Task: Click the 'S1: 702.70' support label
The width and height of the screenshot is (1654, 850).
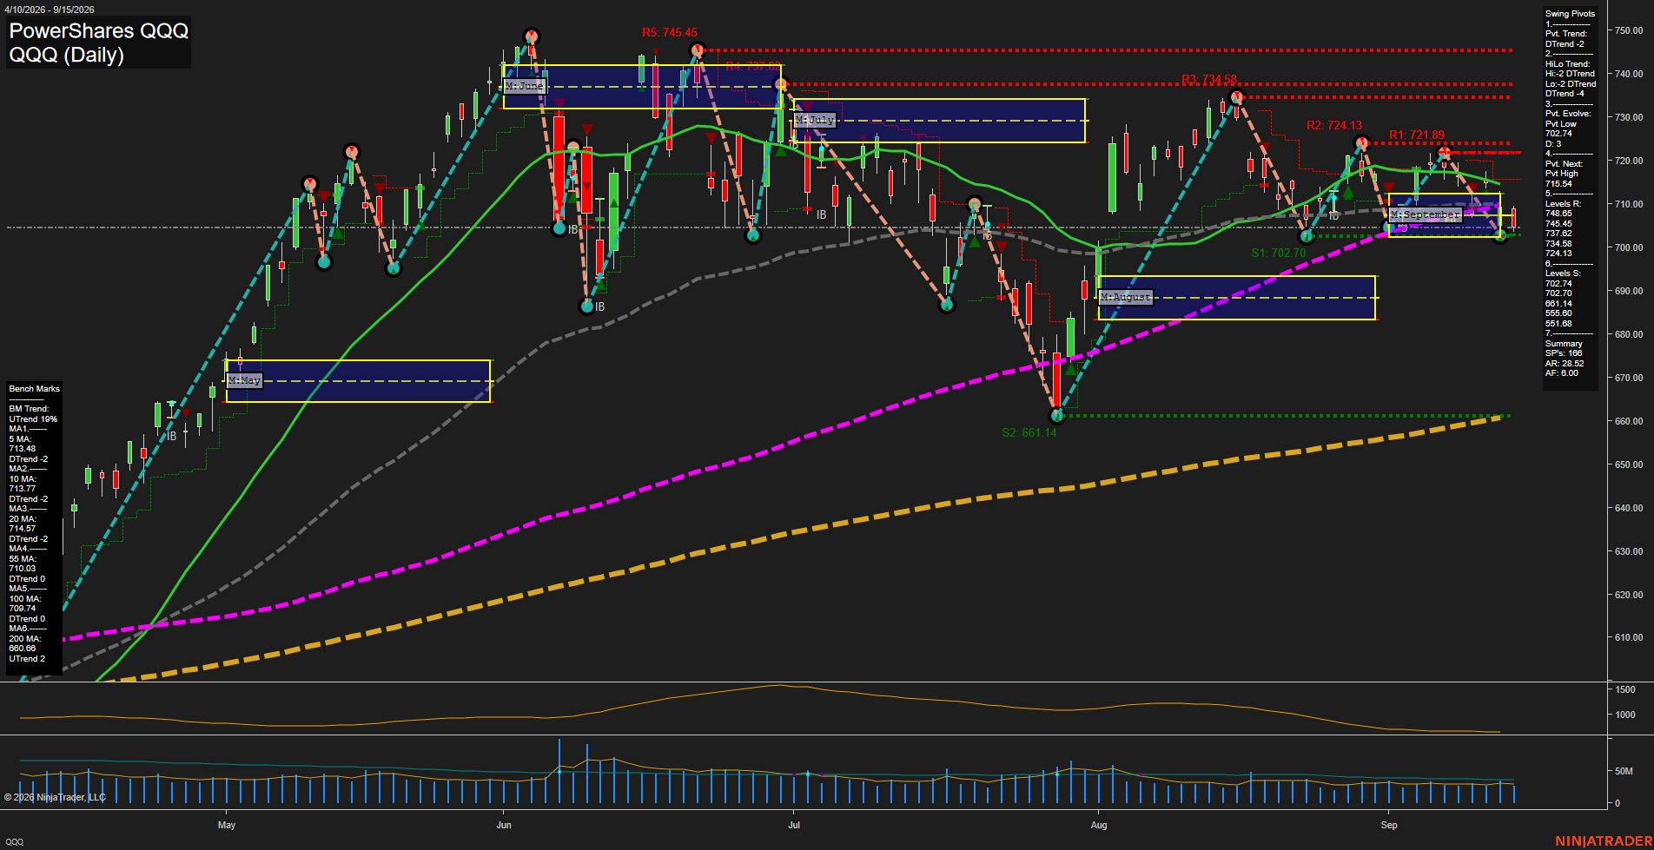Action: pos(1279,254)
